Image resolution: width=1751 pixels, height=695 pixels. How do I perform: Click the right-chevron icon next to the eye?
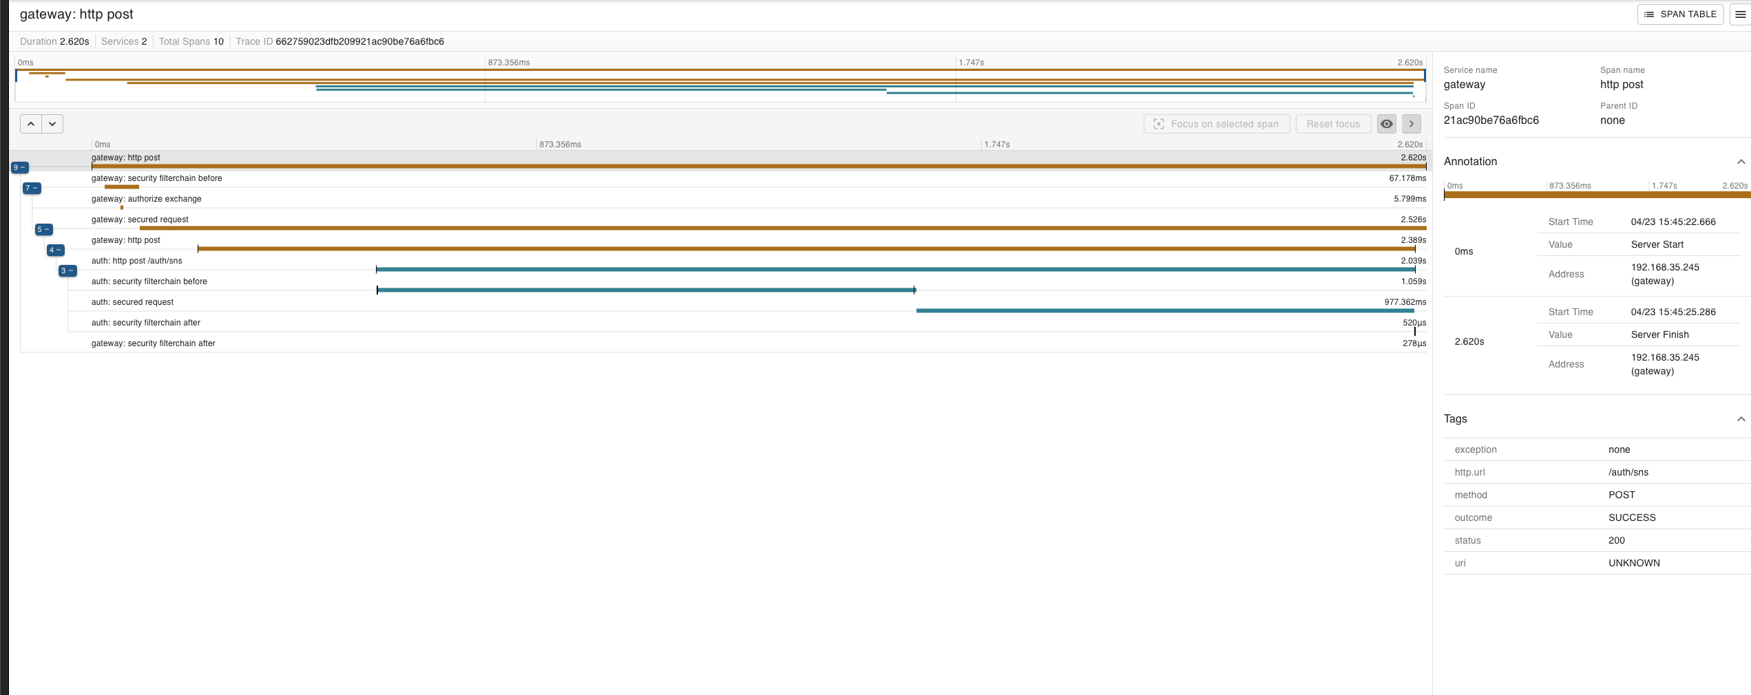(1411, 124)
